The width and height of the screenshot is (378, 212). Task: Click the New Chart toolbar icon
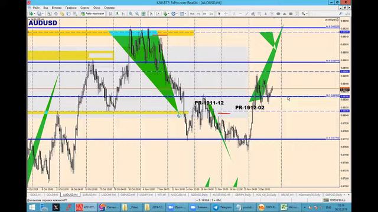[x=31, y=14]
